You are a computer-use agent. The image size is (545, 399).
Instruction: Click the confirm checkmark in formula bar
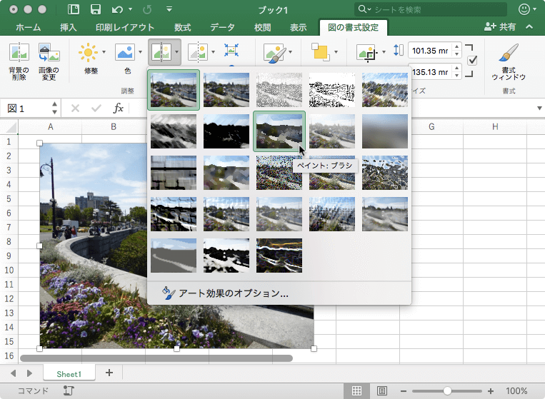tap(96, 108)
